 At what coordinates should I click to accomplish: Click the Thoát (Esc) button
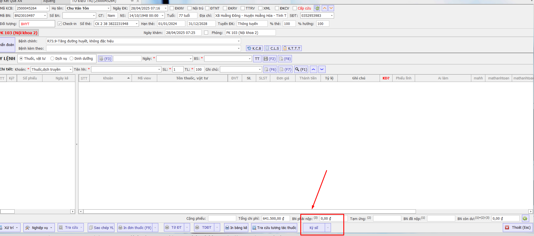coord(518,227)
